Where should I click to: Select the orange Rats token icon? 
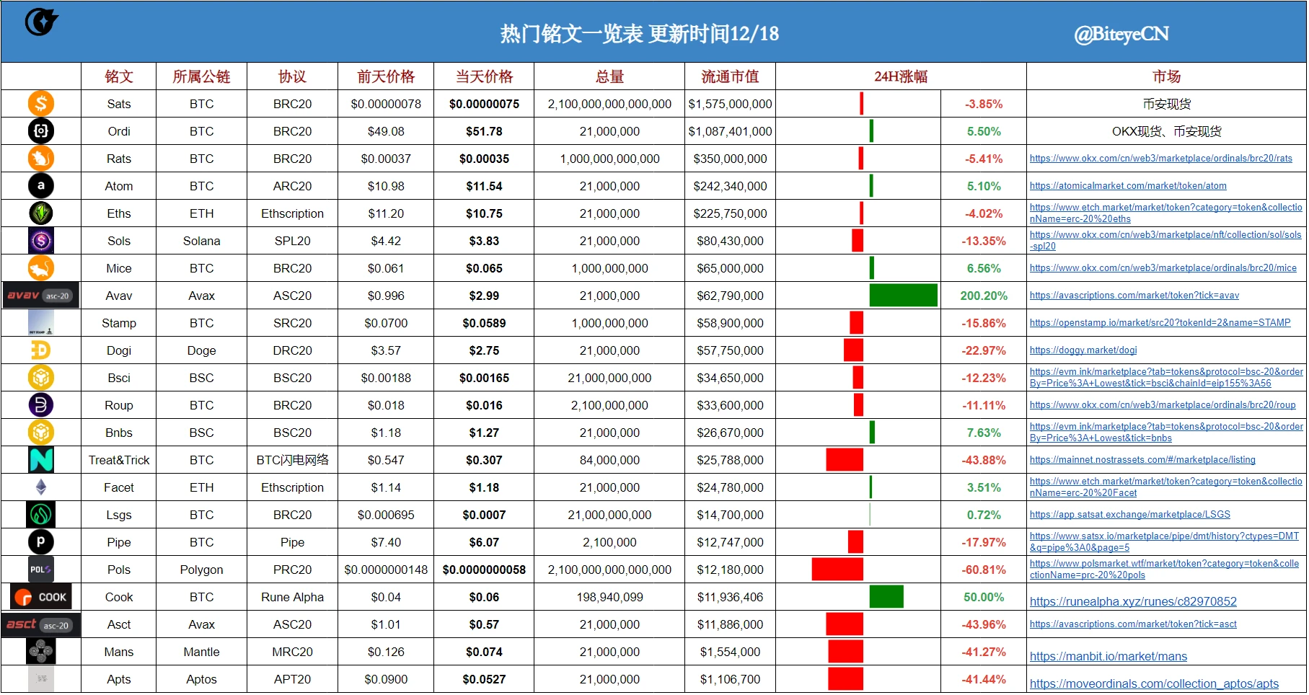[41, 158]
